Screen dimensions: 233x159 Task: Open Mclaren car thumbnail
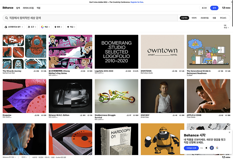coord(71,96)
